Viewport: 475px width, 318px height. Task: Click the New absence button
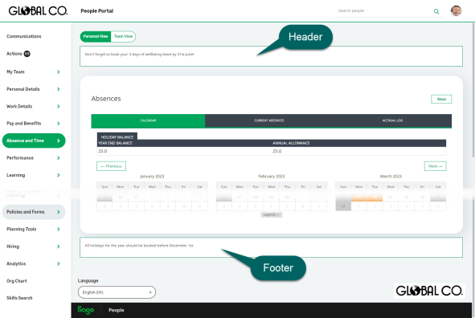click(441, 99)
